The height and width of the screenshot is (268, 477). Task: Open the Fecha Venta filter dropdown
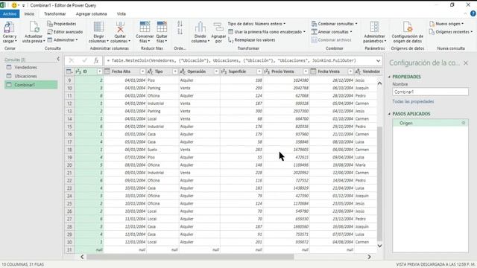tap(350, 71)
